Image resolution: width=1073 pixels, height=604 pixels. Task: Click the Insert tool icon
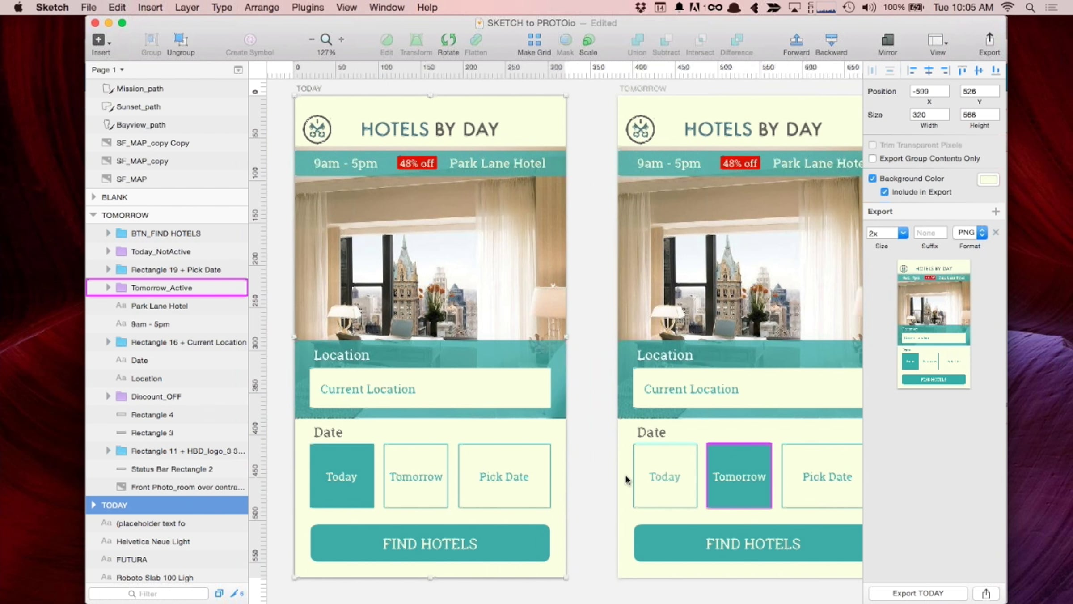[x=99, y=40]
